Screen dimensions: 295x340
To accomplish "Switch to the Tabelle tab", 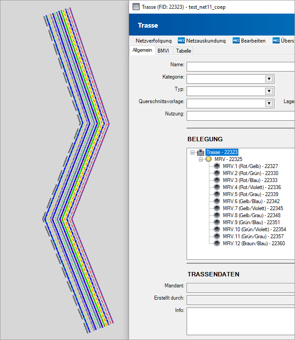I will click(183, 51).
